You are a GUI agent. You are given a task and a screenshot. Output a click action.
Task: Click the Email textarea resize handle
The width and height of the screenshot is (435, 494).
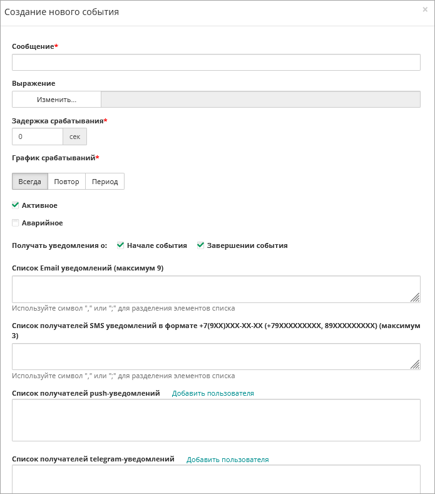point(415,298)
